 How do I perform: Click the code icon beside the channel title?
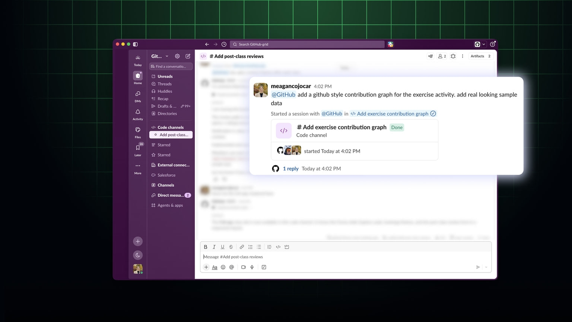click(203, 56)
